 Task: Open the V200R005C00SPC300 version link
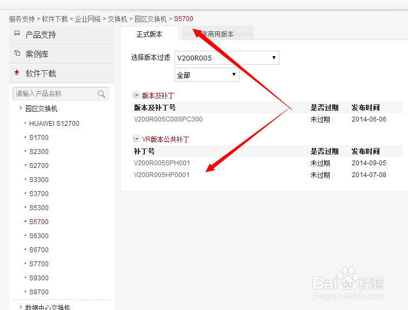(168, 119)
